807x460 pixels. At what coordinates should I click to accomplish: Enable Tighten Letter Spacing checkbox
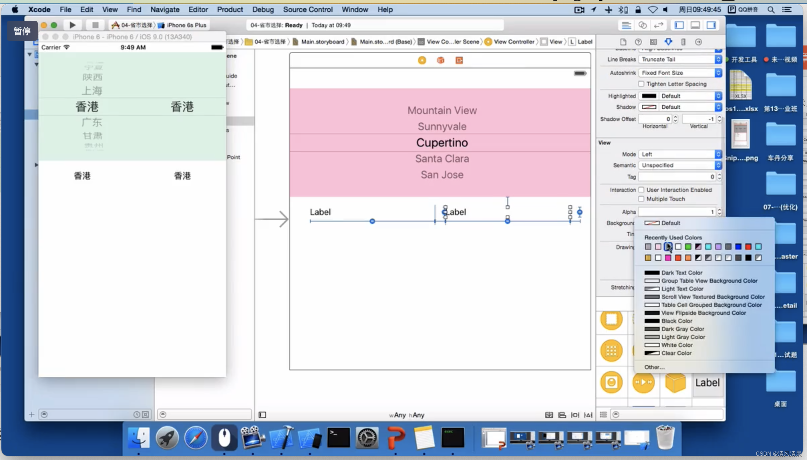point(641,84)
